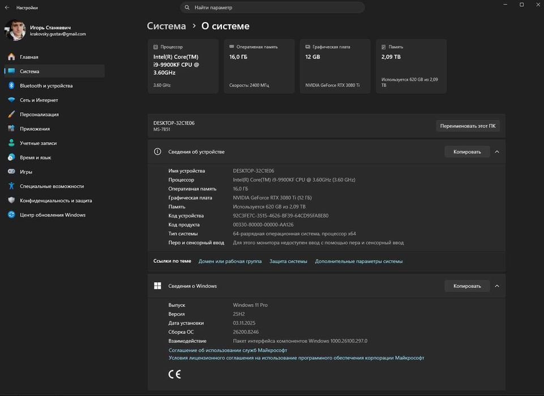Open Центр обновления Windows
The image size is (544, 396).
[54, 215]
